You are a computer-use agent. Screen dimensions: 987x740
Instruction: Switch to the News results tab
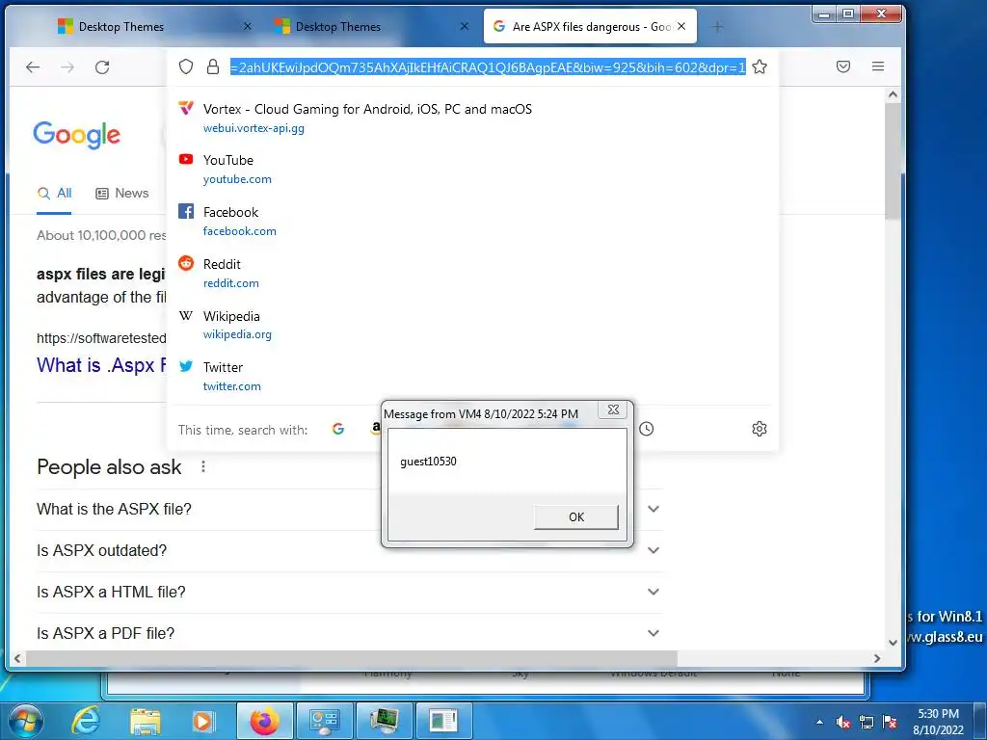coord(122,193)
